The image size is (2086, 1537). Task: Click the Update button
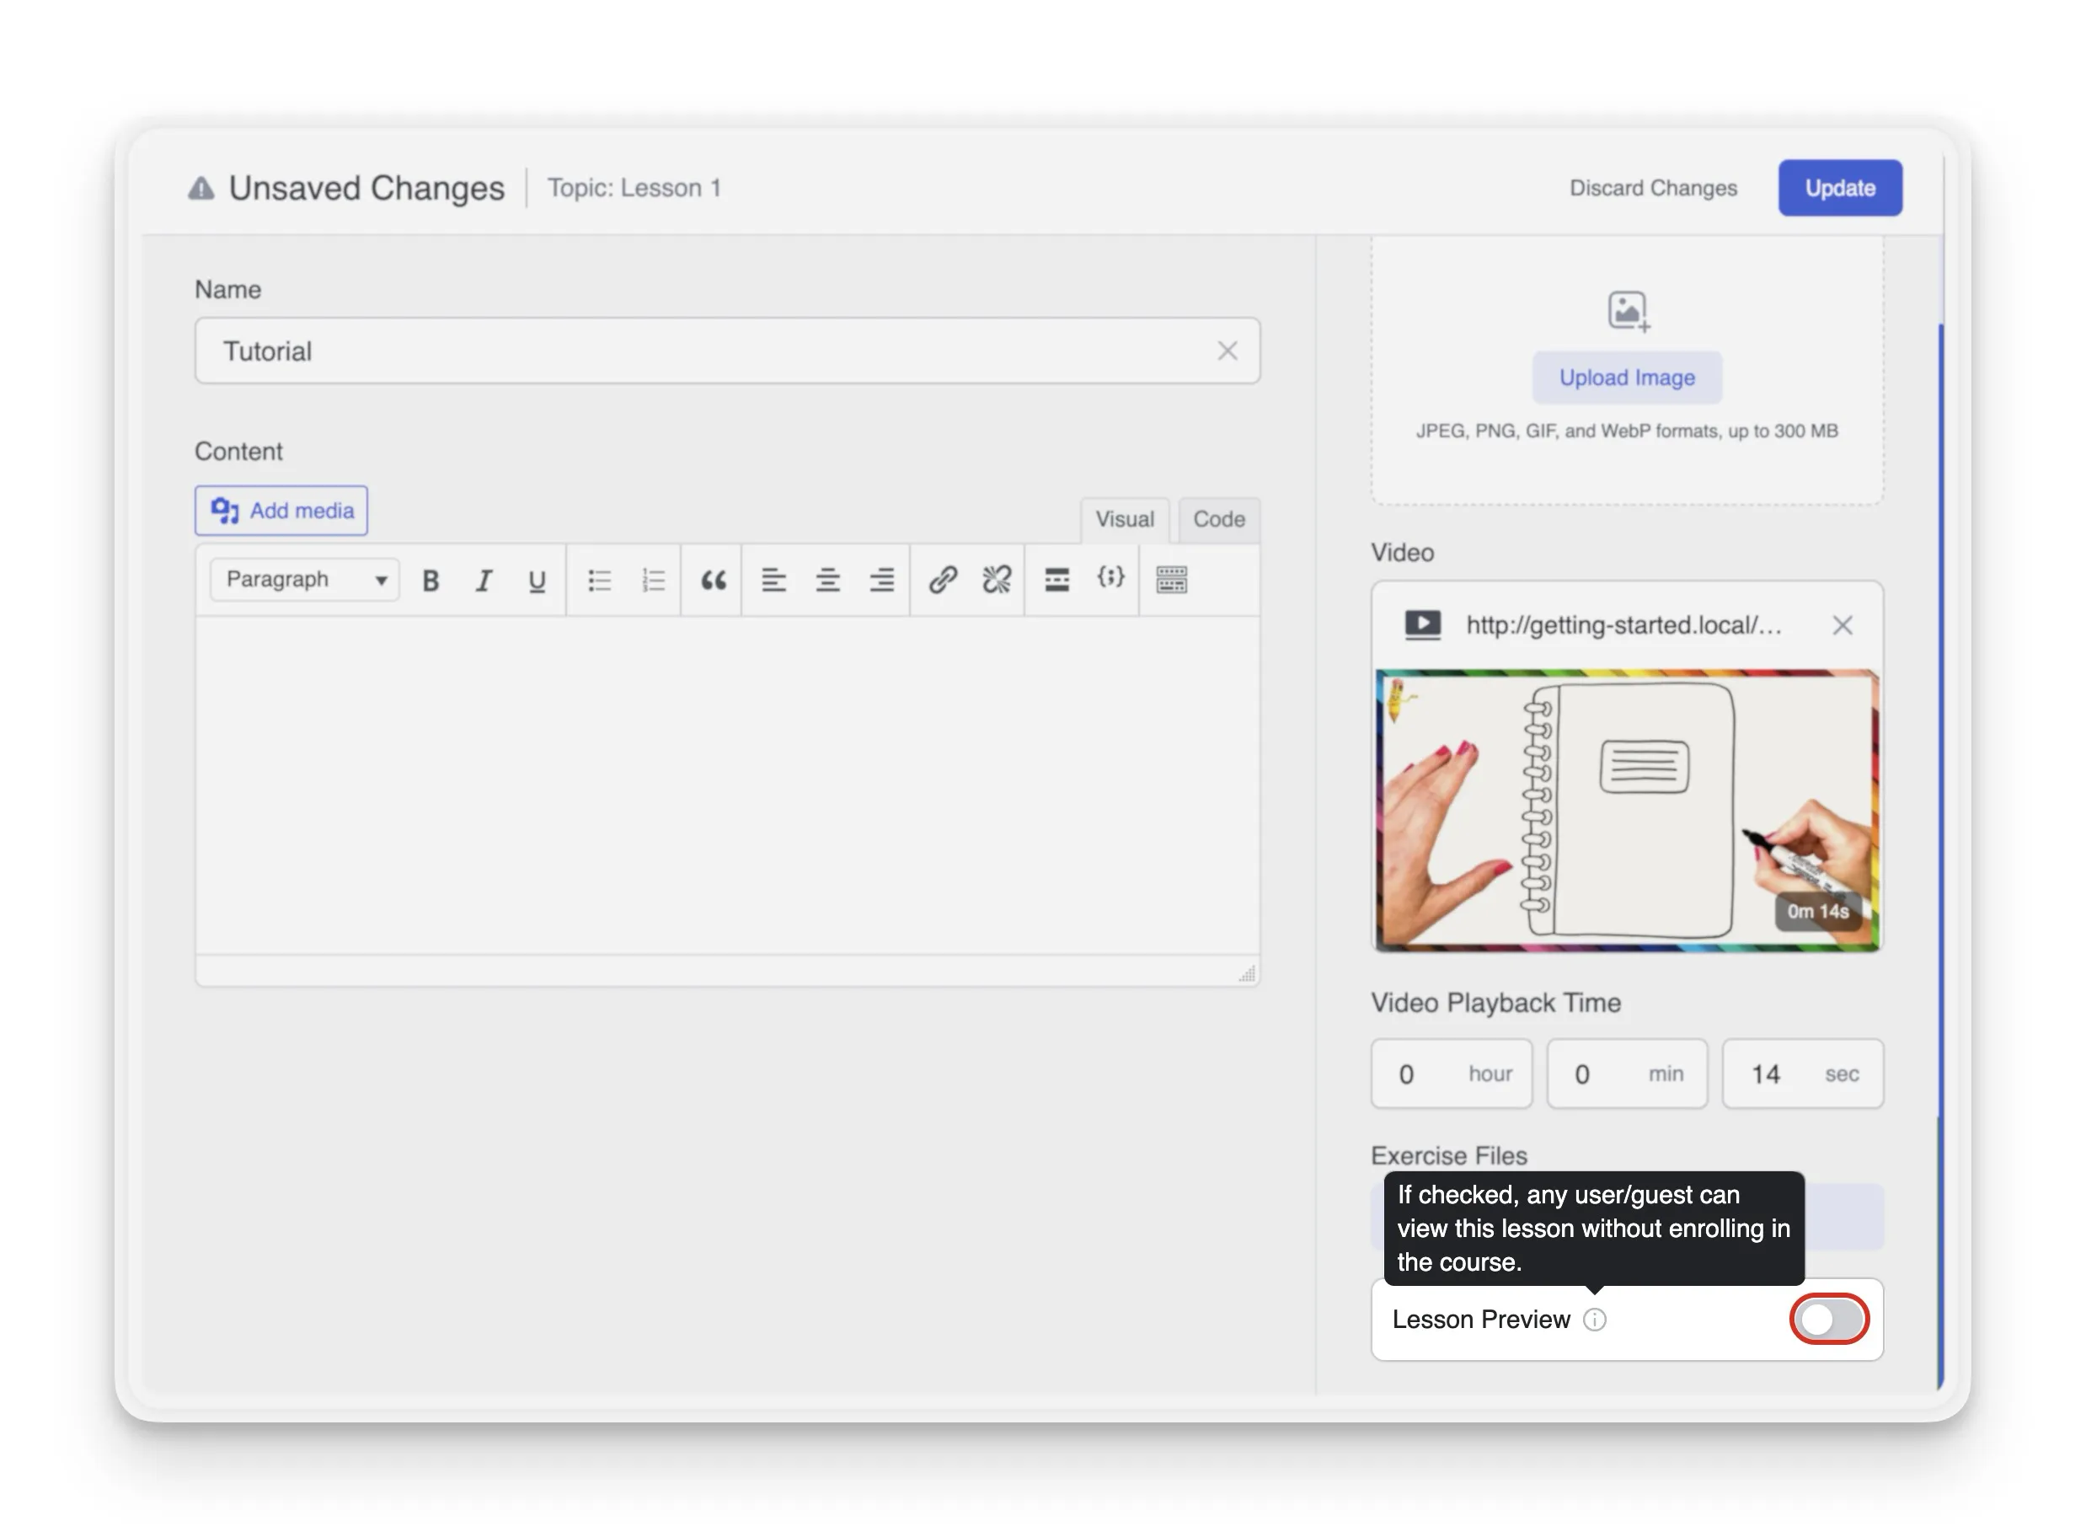[x=1839, y=188]
